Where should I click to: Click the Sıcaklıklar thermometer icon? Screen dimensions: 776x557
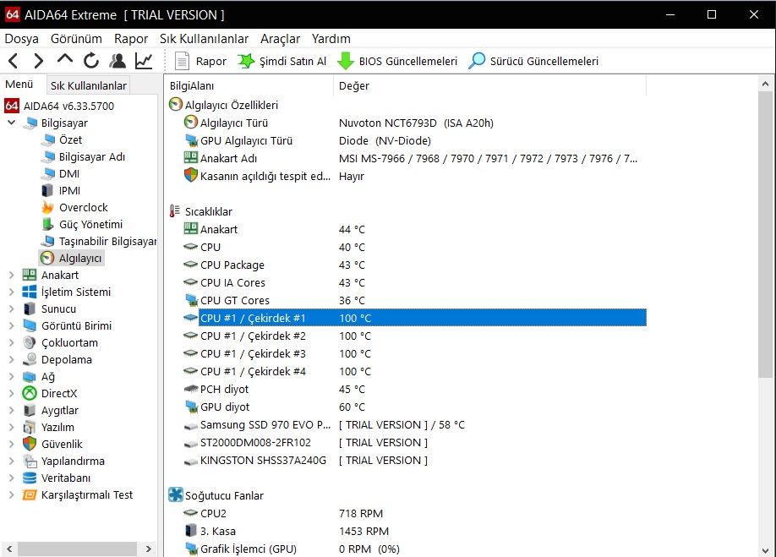[174, 211]
